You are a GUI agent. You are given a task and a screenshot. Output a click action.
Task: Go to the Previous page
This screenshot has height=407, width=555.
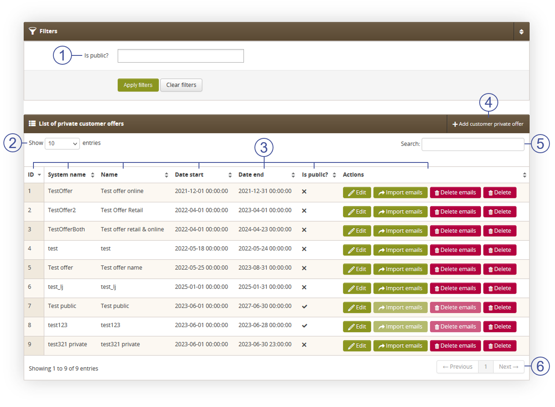tap(458, 367)
